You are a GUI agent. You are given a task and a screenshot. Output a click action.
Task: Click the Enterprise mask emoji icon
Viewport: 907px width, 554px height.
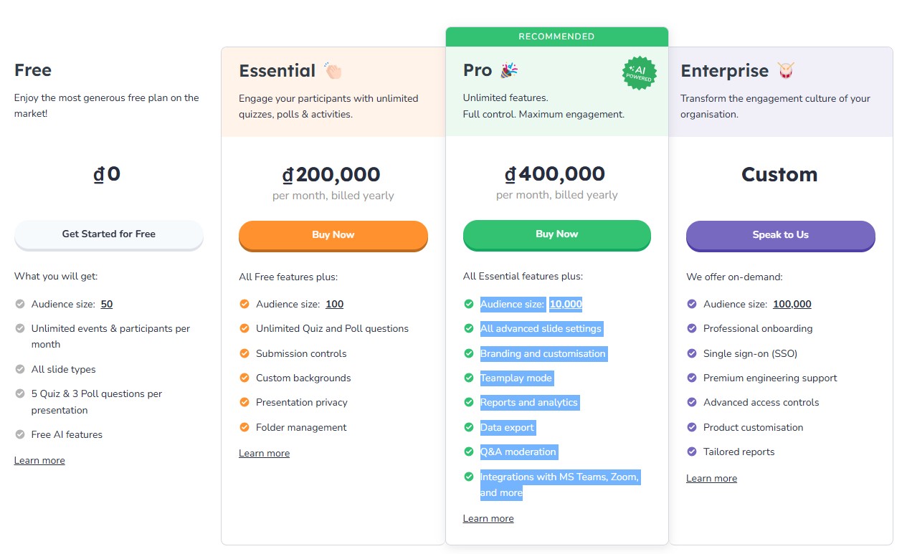point(786,70)
